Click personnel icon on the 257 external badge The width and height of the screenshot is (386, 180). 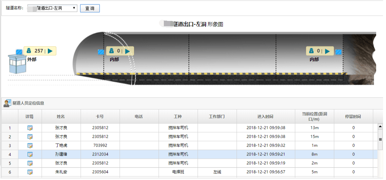coord(29,51)
